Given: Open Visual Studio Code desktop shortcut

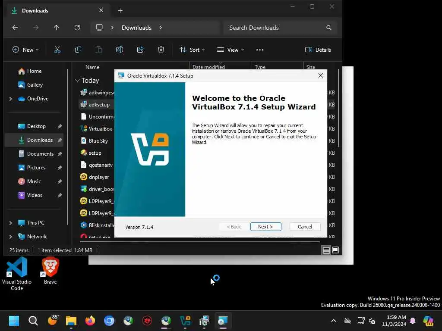Looking at the screenshot, I should pyautogui.click(x=17, y=274).
